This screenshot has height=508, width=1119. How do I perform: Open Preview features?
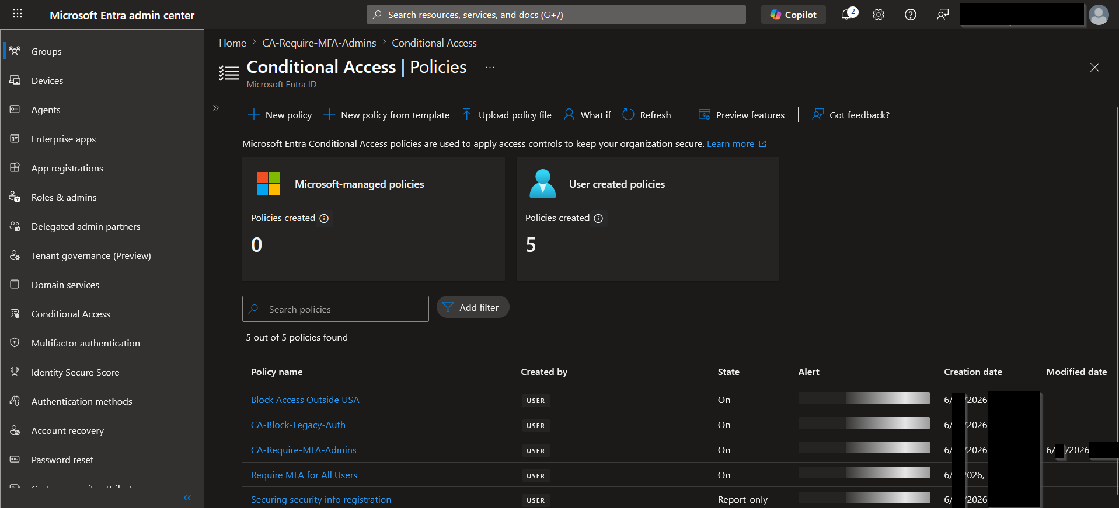742,115
